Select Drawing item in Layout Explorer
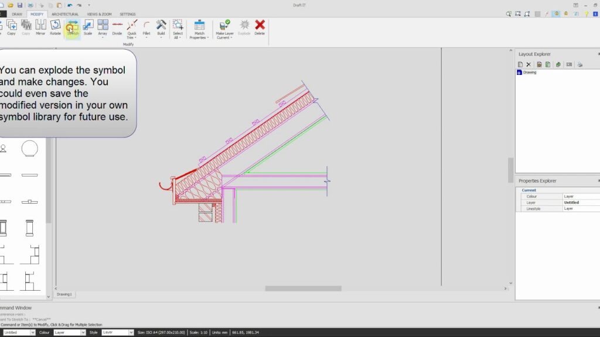 530,72
